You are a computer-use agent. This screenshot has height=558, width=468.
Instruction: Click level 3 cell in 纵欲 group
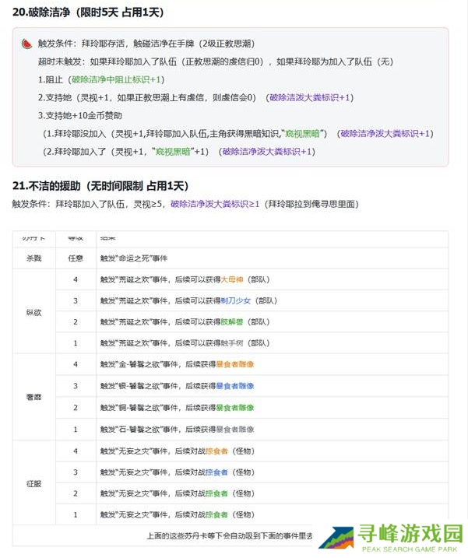tap(76, 300)
